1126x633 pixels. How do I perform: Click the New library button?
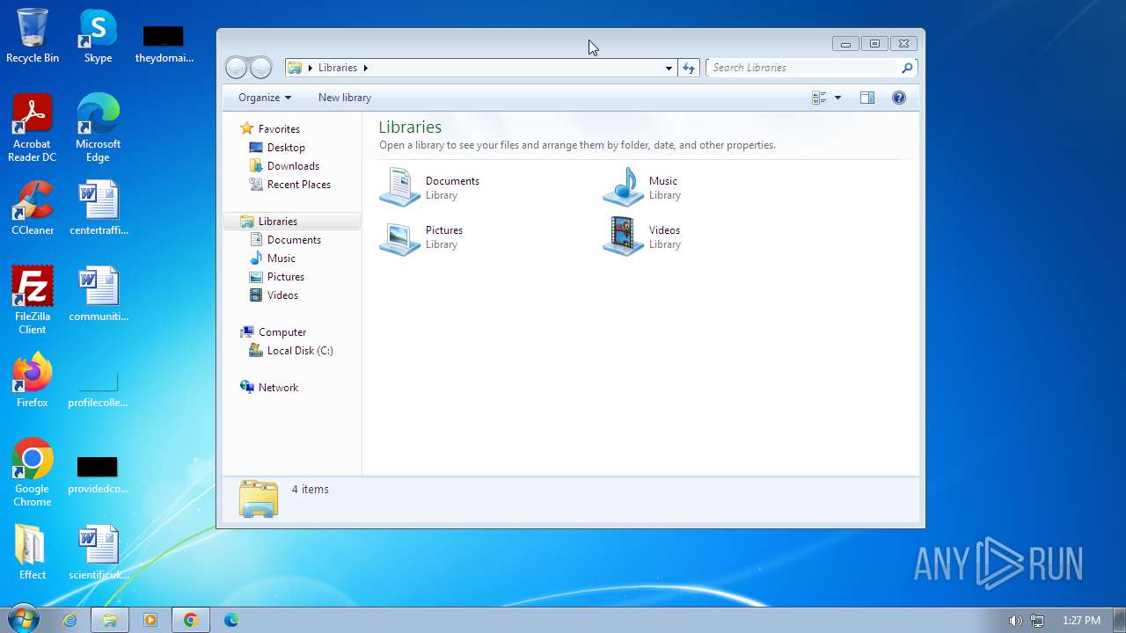(345, 98)
